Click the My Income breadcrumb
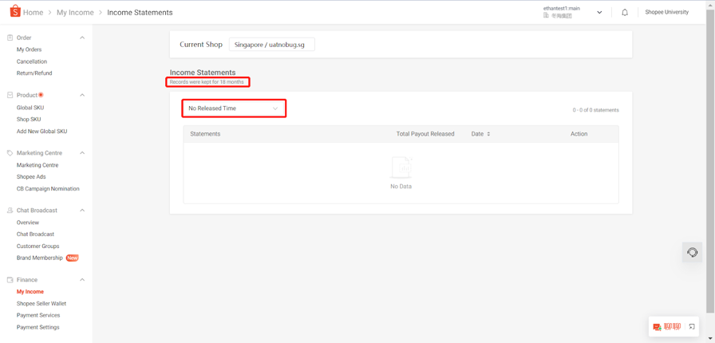This screenshot has width=715, height=343. coord(75,13)
